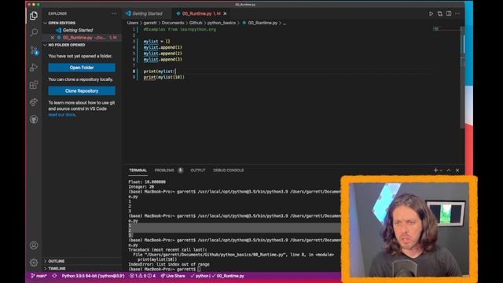Switch to the Getting Started tab
This screenshot has width=503, height=283.
coord(147,13)
